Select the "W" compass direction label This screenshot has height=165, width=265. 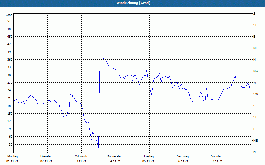coord(255,83)
